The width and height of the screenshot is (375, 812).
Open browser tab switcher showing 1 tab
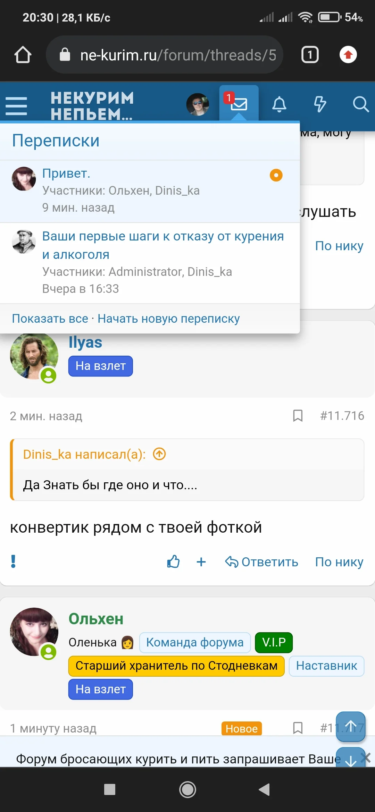310,55
